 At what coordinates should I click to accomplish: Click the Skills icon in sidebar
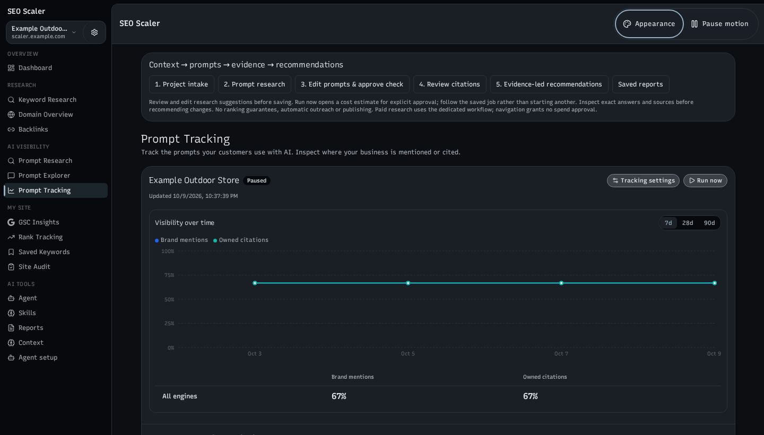point(11,313)
